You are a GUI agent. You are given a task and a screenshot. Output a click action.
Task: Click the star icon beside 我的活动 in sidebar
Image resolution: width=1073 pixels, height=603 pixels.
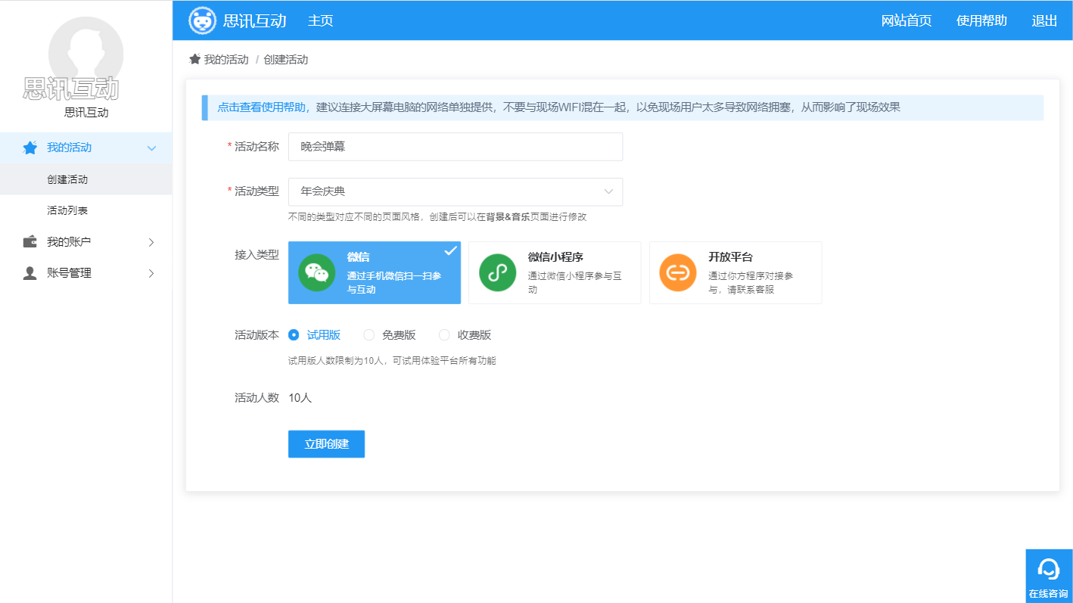[30, 148]
